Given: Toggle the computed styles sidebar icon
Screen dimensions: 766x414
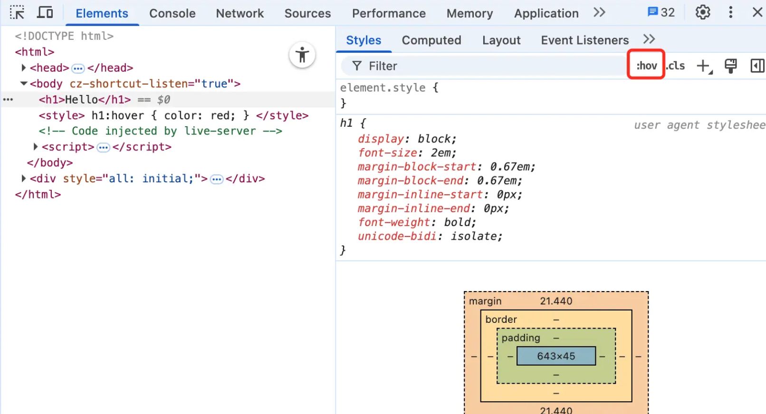Looking at the screenshot, I should [757, 66].
